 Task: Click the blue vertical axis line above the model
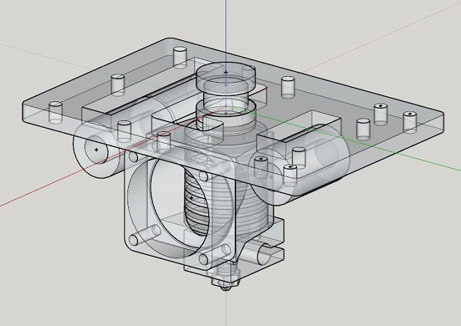tap(225, 30)
